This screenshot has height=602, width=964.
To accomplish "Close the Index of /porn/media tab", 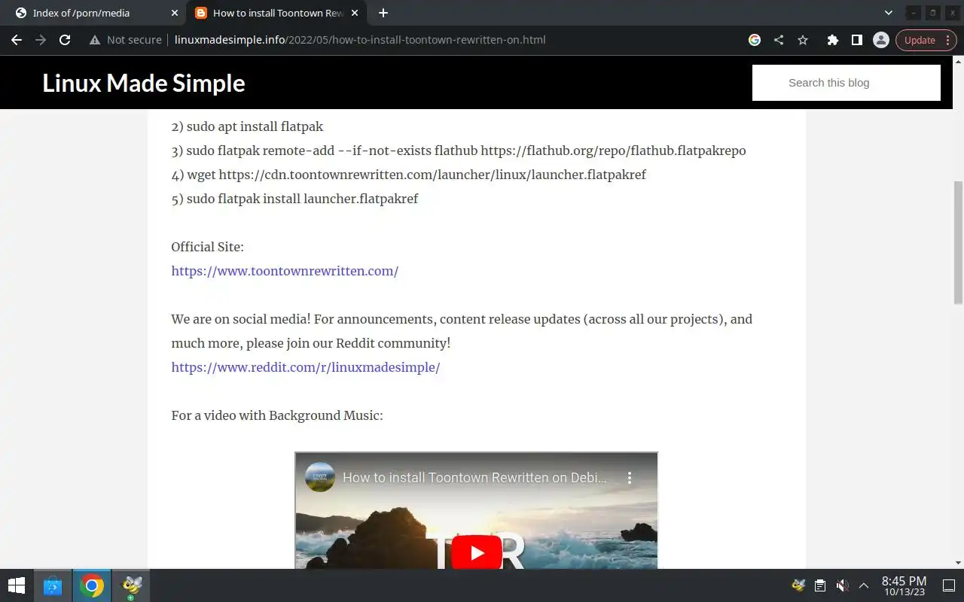I will [175, 13].
